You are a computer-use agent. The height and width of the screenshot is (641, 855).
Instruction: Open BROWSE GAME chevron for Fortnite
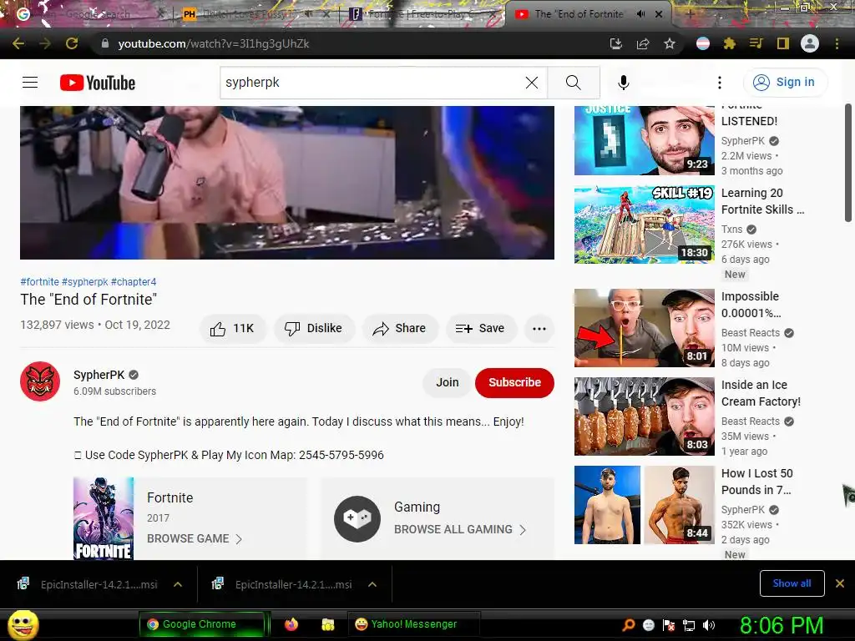[x=238, y=539]
